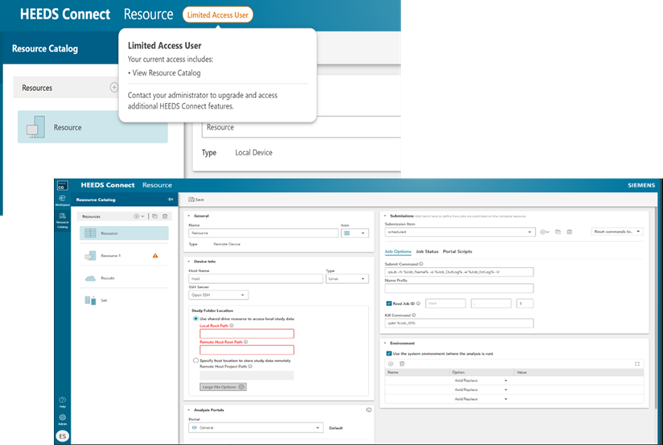
Task: Open Help in the left sidebar
Action: (x=62, y=402)
